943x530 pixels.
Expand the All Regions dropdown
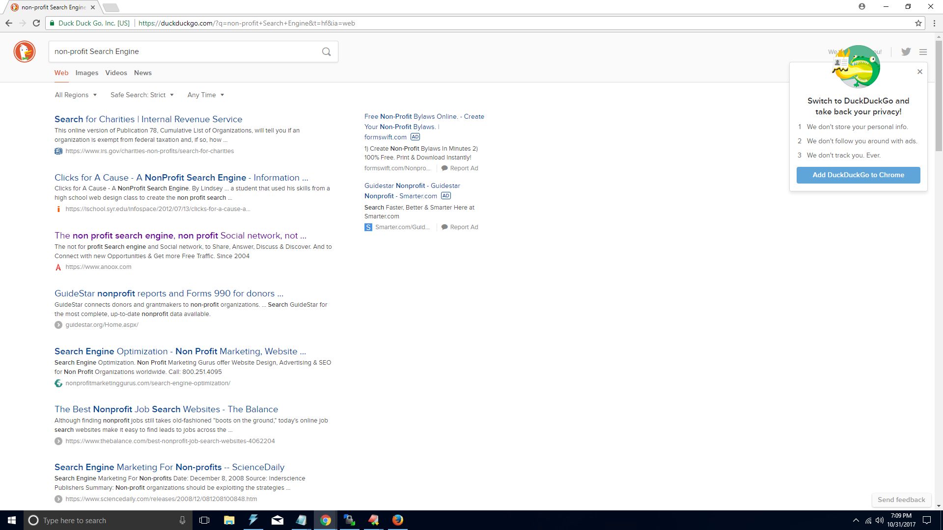[76, 95]
